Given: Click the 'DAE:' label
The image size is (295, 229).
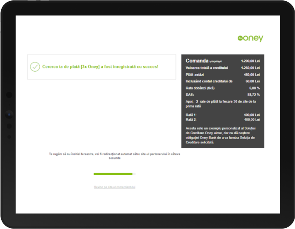Looking at the screenshot, I should pos(190,95).
